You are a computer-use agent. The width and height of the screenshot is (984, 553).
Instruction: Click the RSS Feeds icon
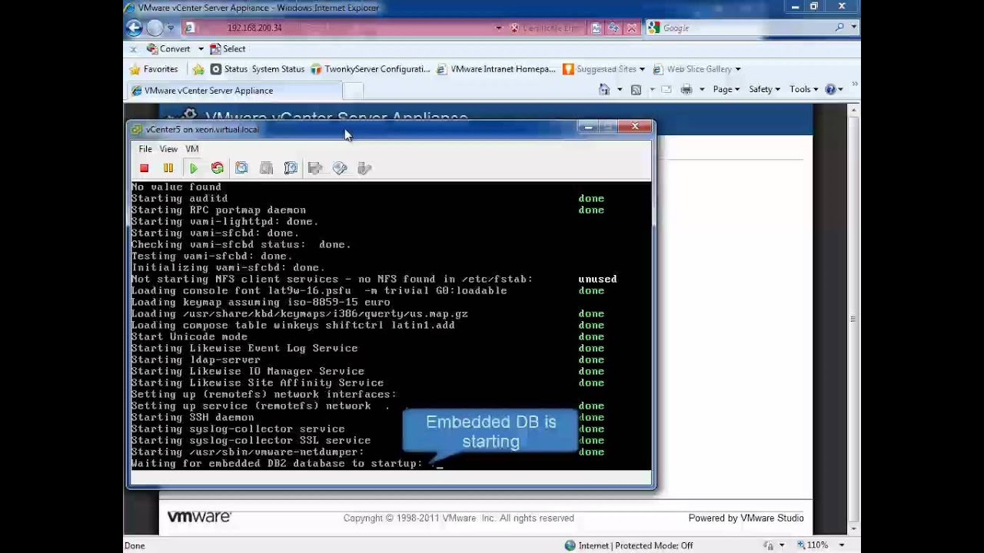[636, 90]
